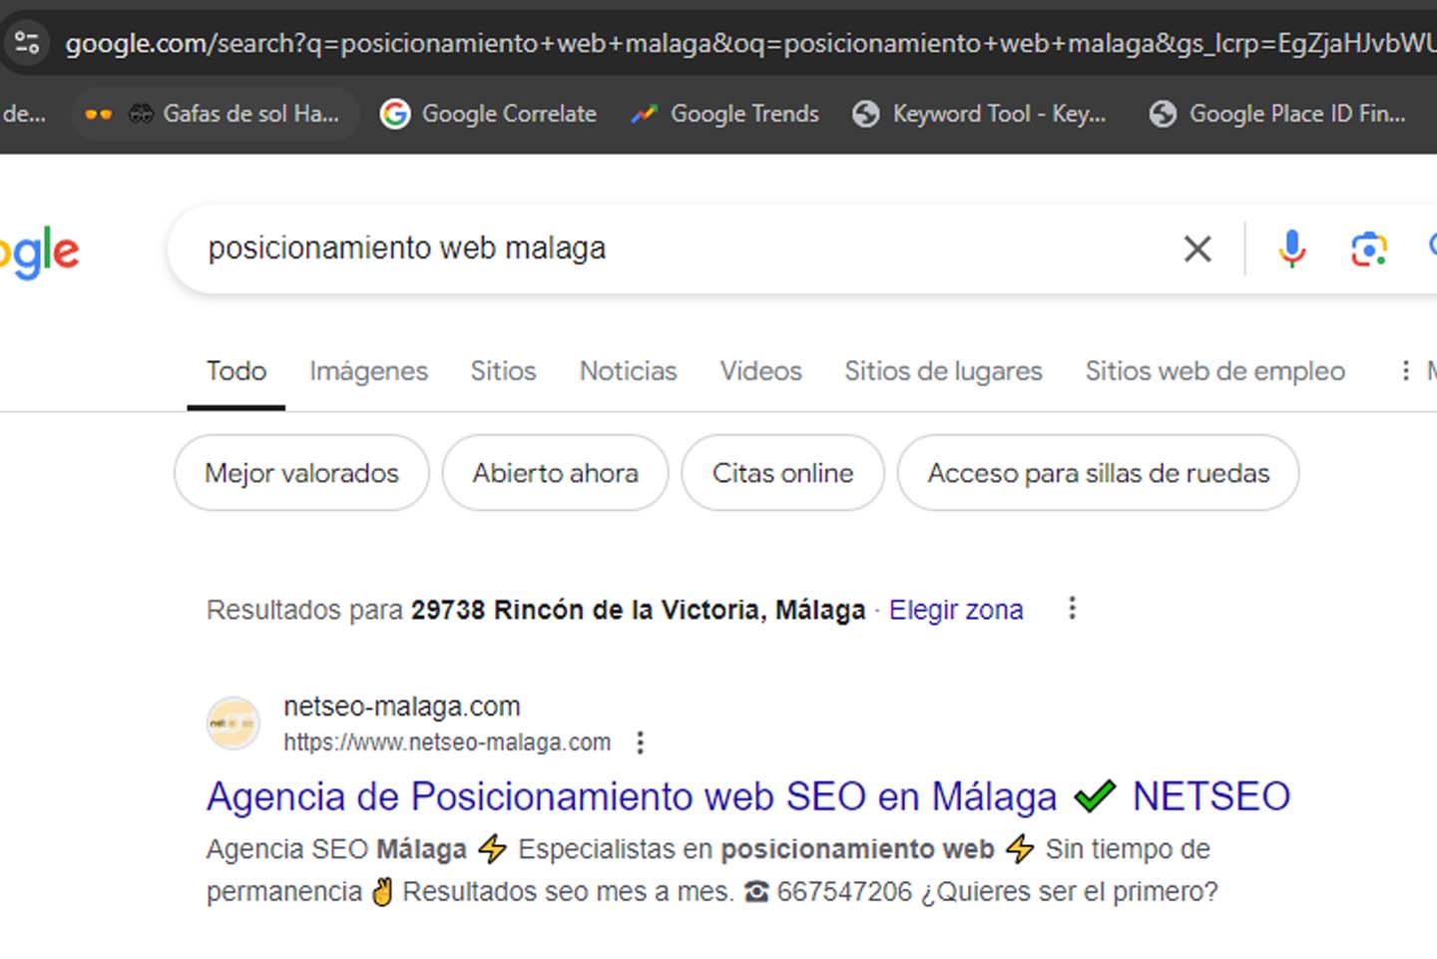Open the Google Place ID Finder bookmark
This screenshot has height=959, width=1437.
click(x=1278, y=114)
